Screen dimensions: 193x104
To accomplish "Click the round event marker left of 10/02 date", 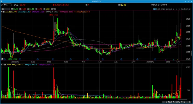I will [88, 59].
